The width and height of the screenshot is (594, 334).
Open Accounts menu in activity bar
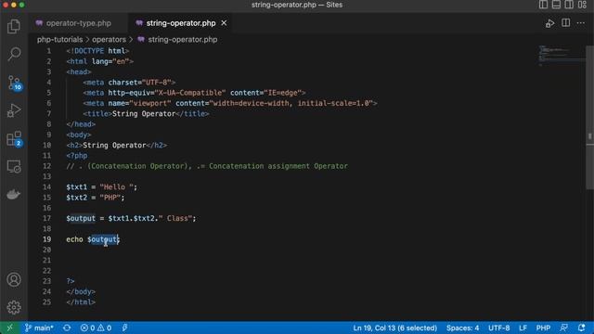14,280
